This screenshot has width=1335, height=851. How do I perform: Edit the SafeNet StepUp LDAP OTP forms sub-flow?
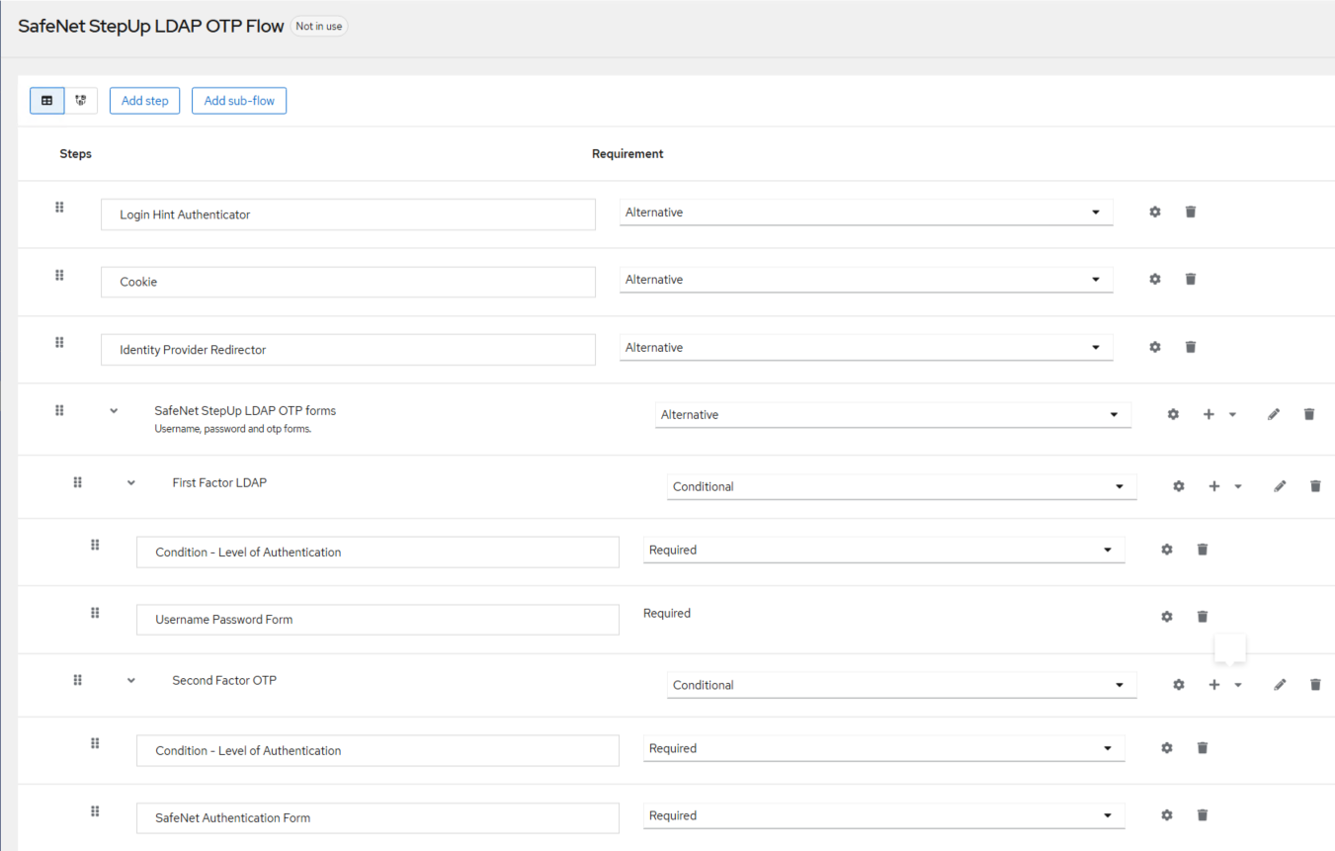tap(1273, 415)
